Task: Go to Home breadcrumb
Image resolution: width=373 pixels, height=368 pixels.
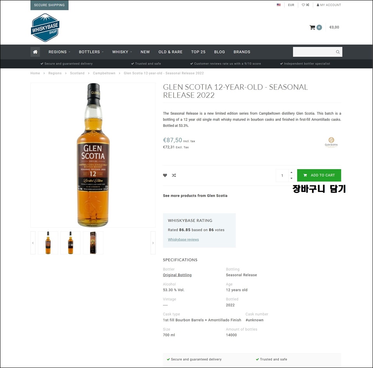Action: point(35,73)
